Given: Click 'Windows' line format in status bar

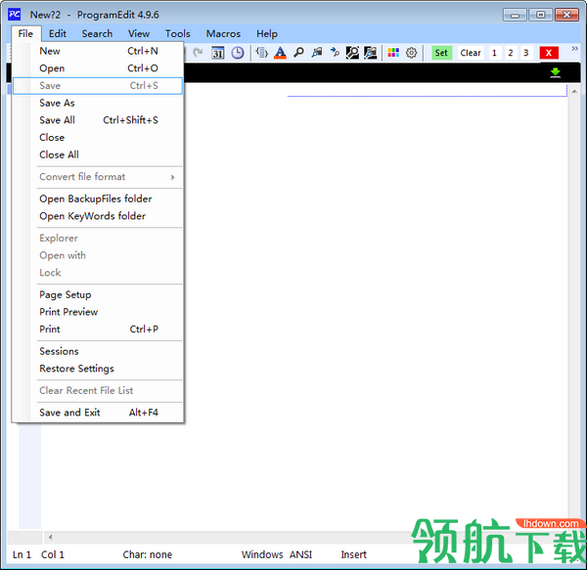Looking at the screenshot, I should click(x=262, y=554).
